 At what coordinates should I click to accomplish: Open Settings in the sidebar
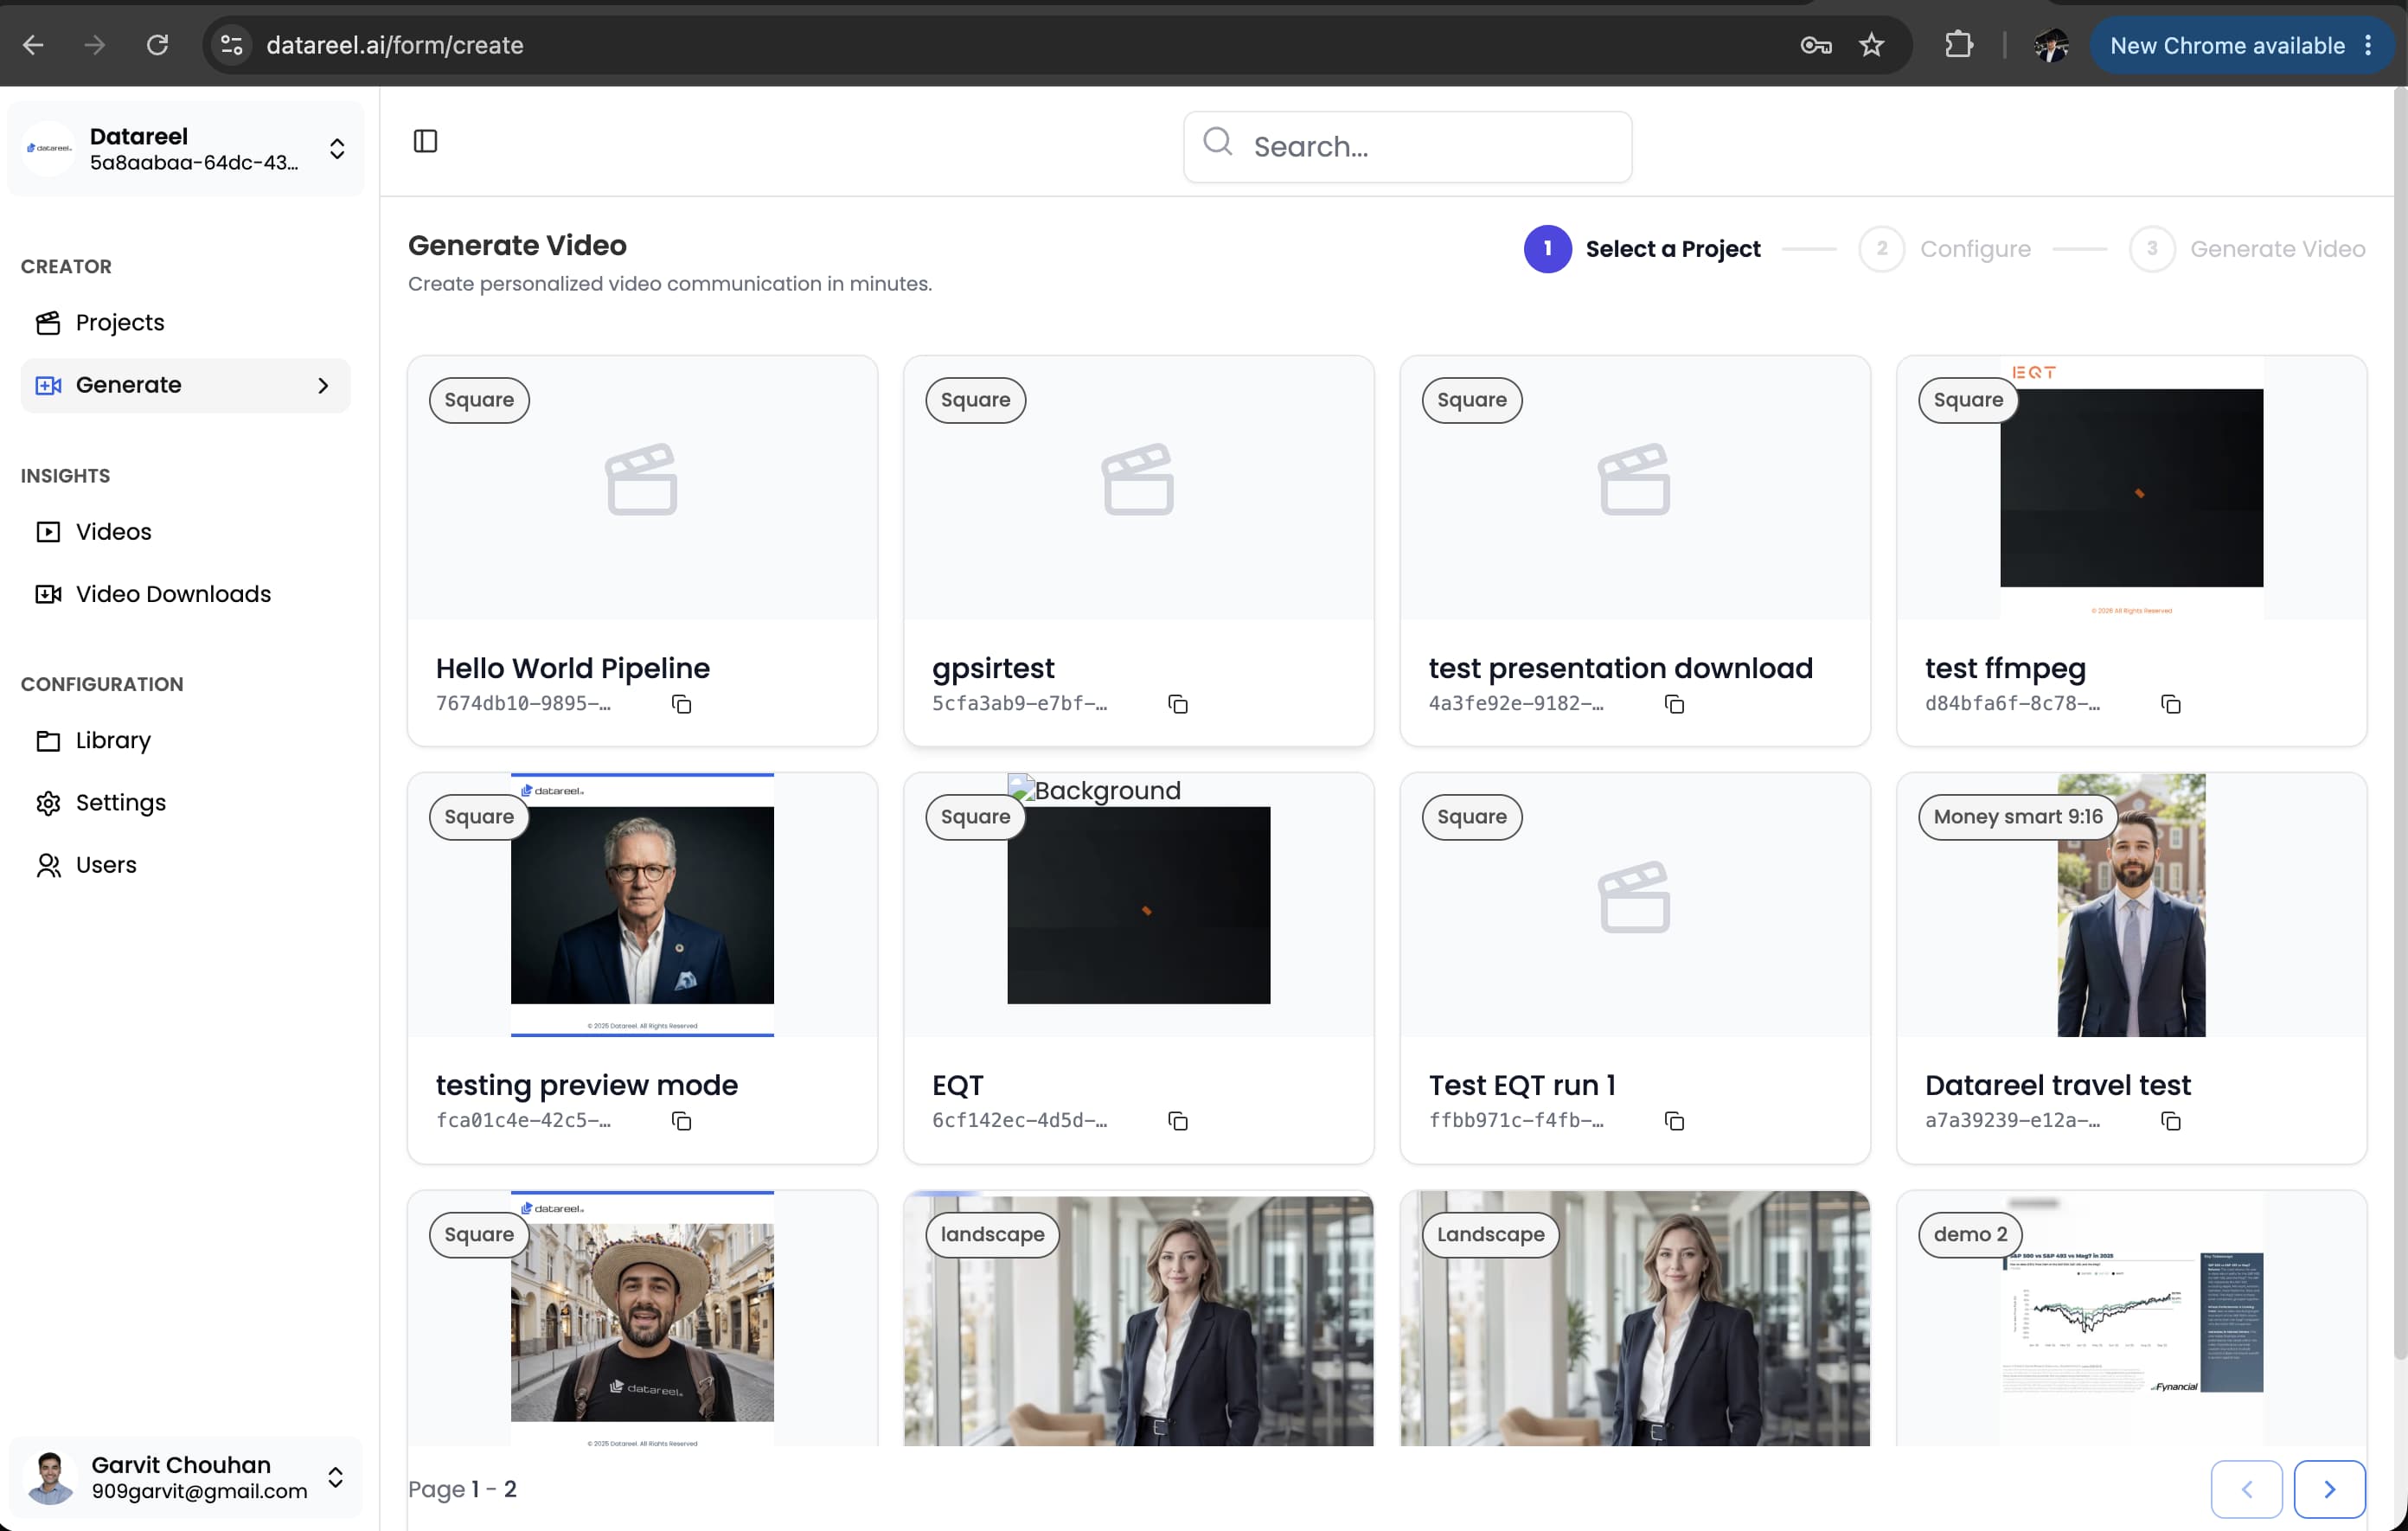coord(186,803)
